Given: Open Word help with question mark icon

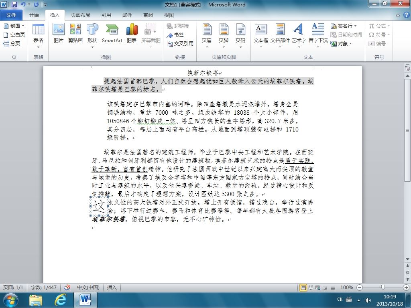Looking at the screenshot, I should pyautogui.click(x=406, y=15).
